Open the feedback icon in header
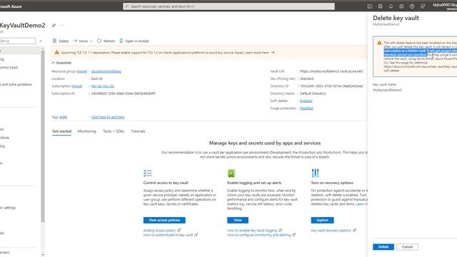 [423, 6]
